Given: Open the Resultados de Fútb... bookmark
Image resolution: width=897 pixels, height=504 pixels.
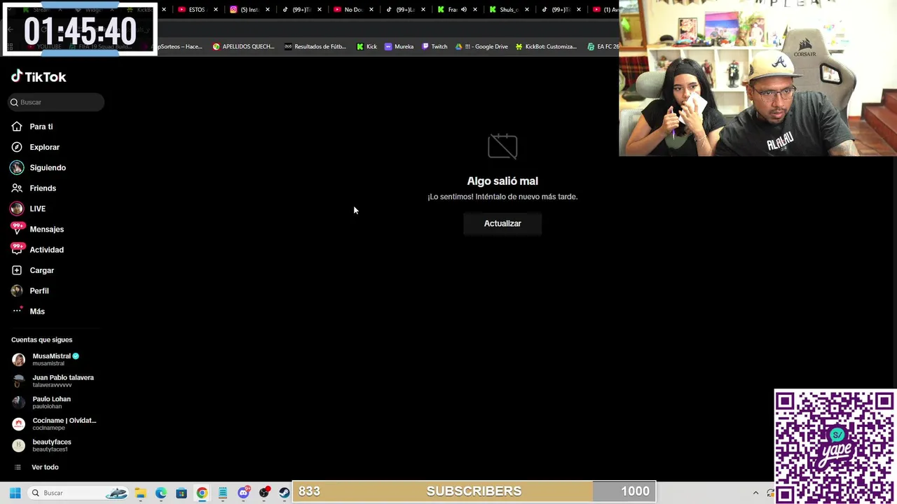Looking at the screenshot, I should coord(315,47).
